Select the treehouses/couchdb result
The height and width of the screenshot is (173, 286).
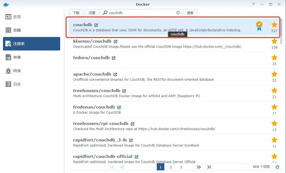click(174, 93)
